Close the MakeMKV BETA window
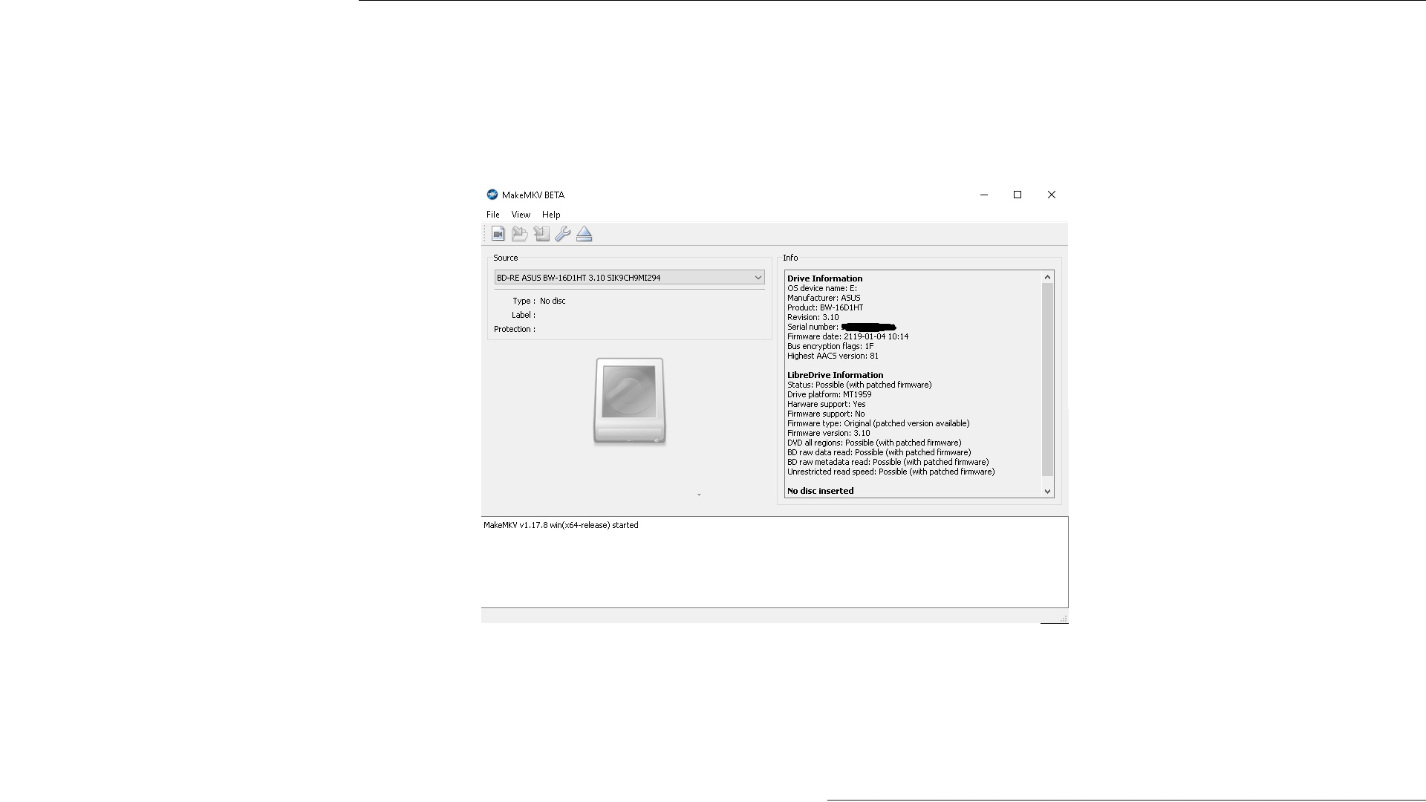1426x802 pixels. (x=1052, y=195)
